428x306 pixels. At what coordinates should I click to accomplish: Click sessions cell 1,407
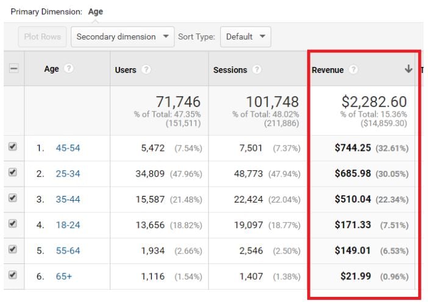(251, 276)
